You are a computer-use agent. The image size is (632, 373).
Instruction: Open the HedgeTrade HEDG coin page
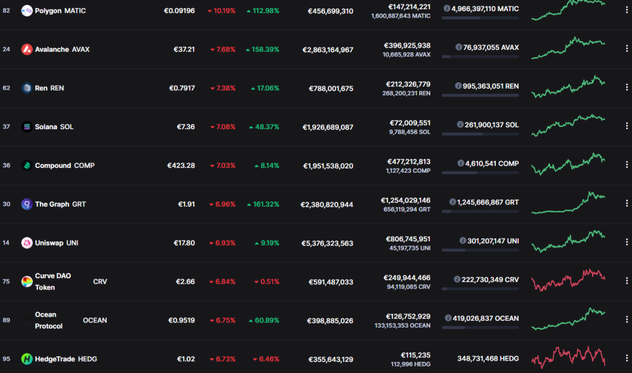[x=66, y=359]
